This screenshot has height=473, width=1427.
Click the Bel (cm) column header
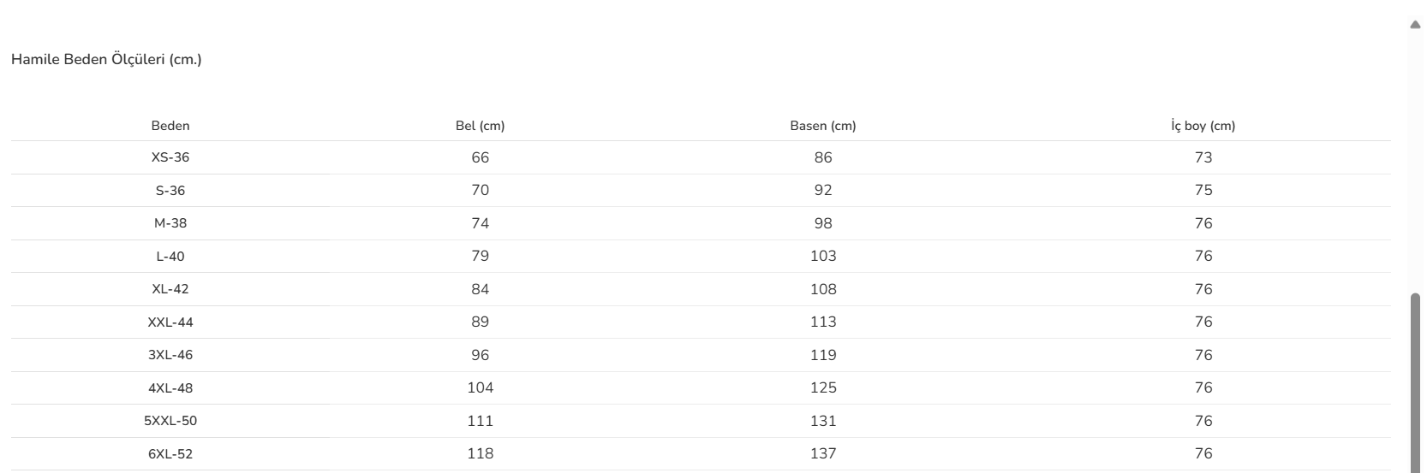(480, 126)
